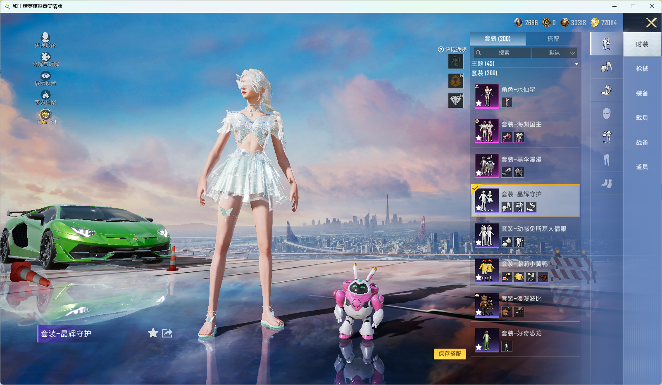Open 分解与拆解 puzzle-piece icon
Viewport: 662px width, 385px height.
(x=45, y=57)
